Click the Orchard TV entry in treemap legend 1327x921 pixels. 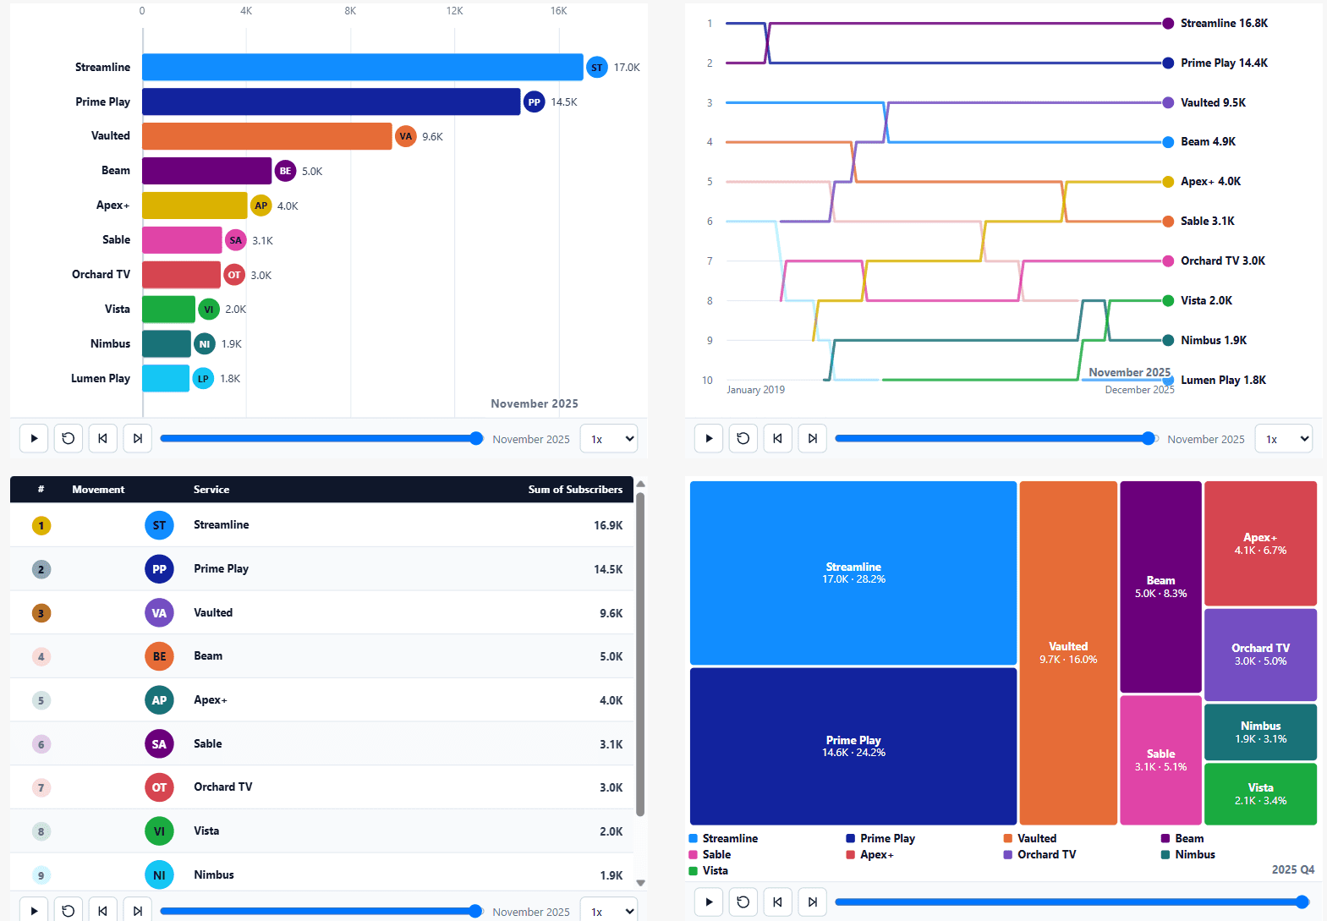(x=1039, y=854)
